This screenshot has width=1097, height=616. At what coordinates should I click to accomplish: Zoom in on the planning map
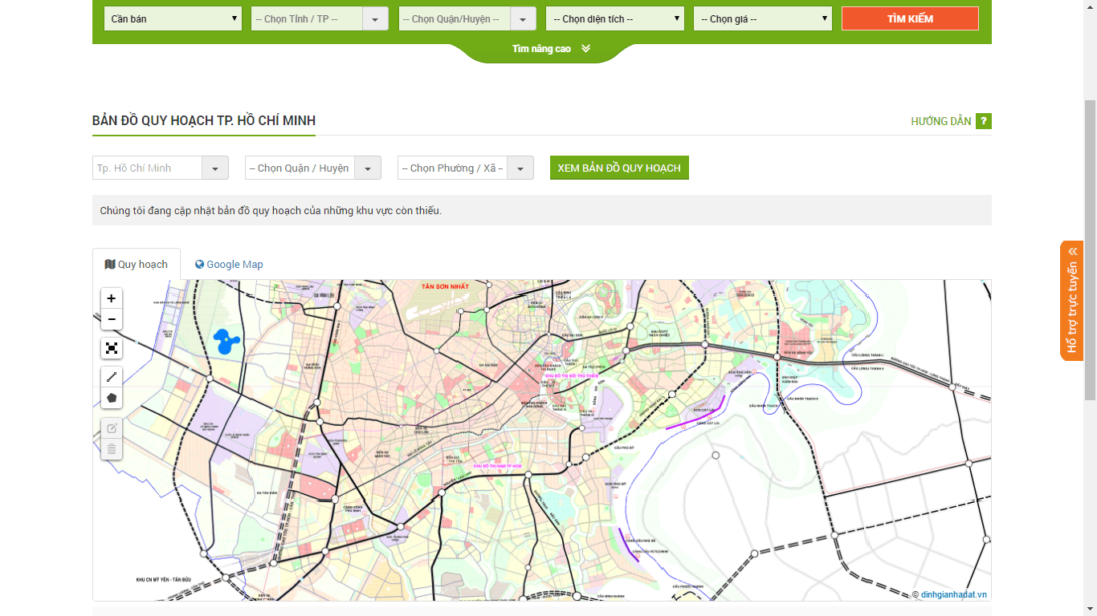[112, 298]
